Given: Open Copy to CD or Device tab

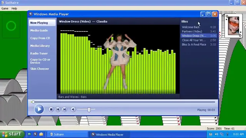Looking at the screenshot, I should [40, 61].
